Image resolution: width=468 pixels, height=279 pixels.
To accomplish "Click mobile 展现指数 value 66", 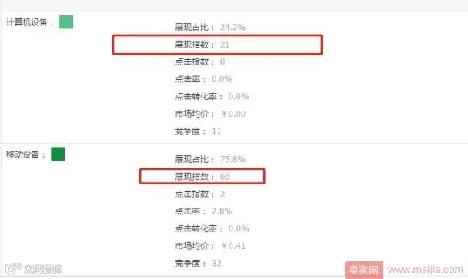I will tap(225, 177).
